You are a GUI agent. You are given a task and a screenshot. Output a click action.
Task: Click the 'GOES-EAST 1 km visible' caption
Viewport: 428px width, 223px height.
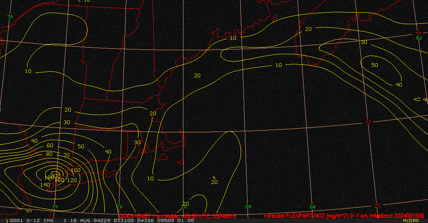[x=148, y=216]
